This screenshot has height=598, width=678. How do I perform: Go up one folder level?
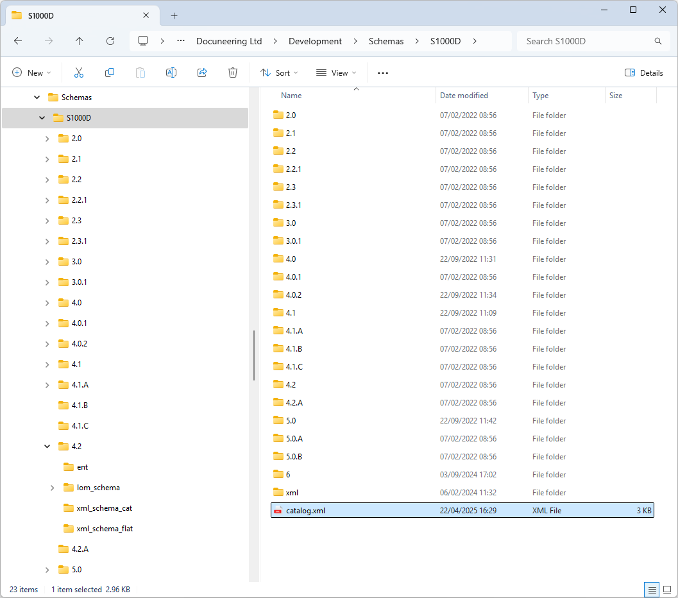(80, 41)
